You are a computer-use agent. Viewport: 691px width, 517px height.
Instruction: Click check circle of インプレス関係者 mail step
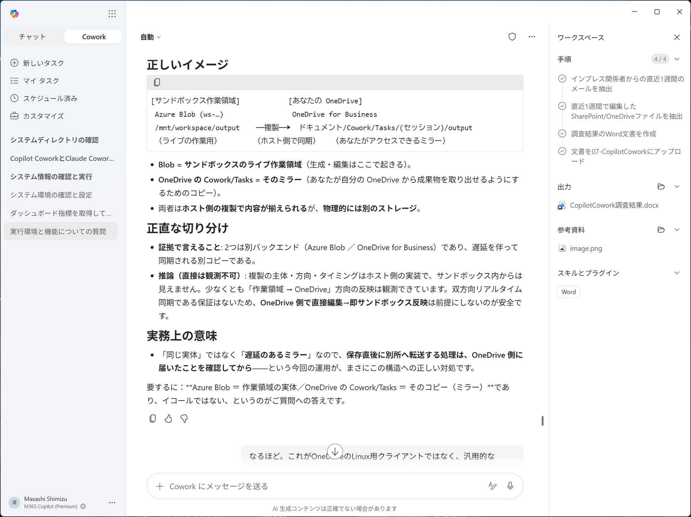(562, 79)
